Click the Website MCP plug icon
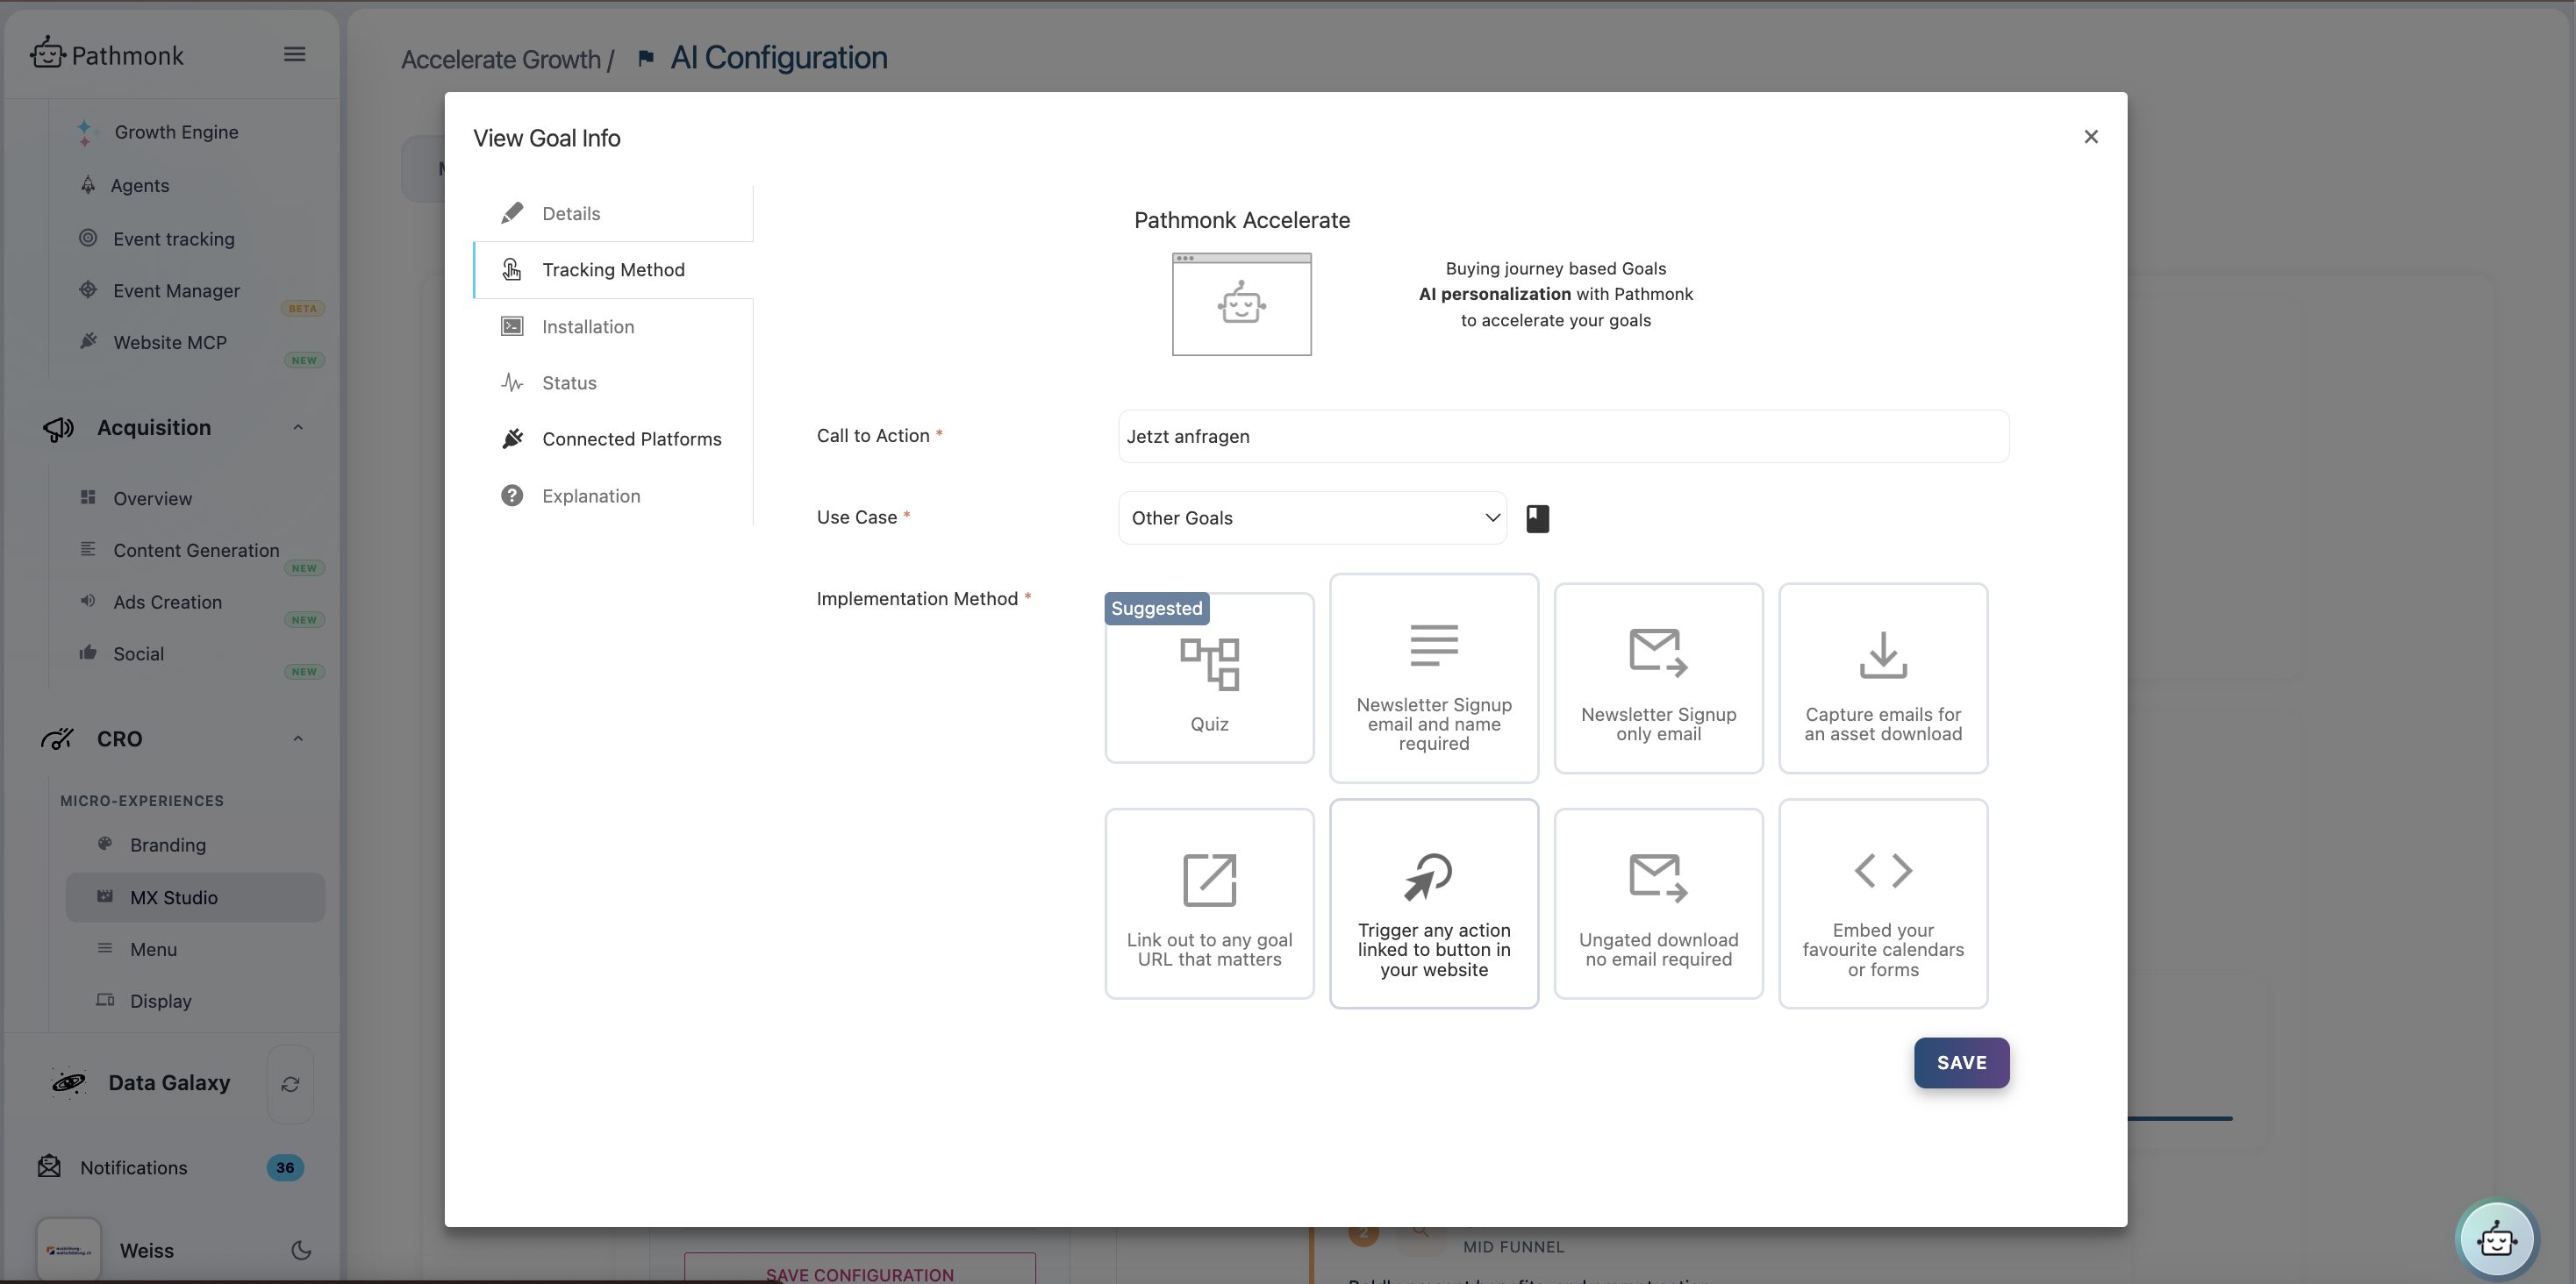Screen dimensions: 2576x1284 point(88,341)
